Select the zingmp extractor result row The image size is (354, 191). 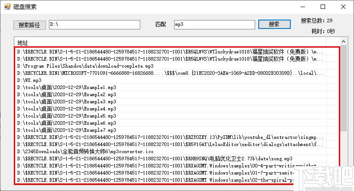click(171, 137)
